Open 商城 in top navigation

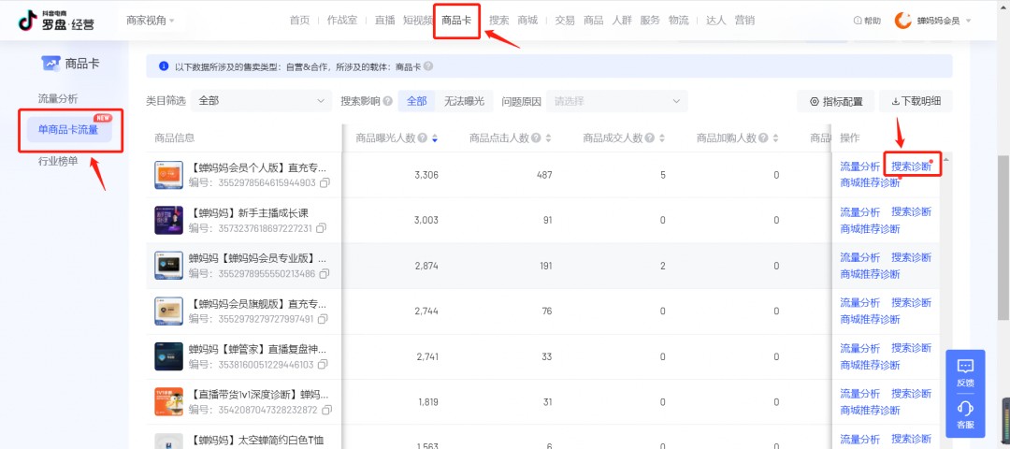[527, 21]
